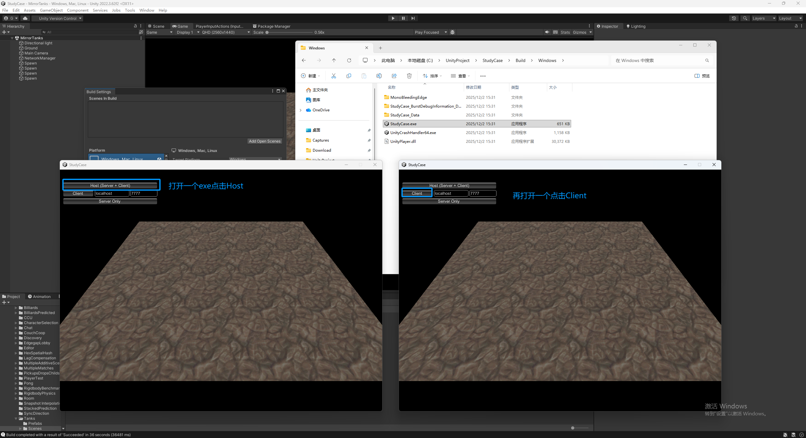806x438 pixels.
Task: Click Host (Server + Client) in left window
Action: (110, 185)
